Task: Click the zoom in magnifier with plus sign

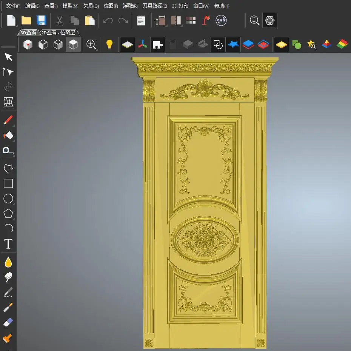Action: pos(91,45)
